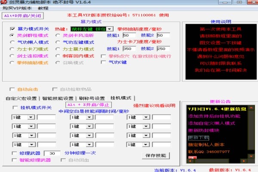
Task: Pick the 灵剑卡风流斩 radio option
Action: tap(58, 35)
